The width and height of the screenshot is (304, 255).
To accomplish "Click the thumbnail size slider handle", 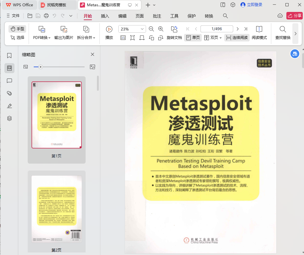I will click(41, 67).
